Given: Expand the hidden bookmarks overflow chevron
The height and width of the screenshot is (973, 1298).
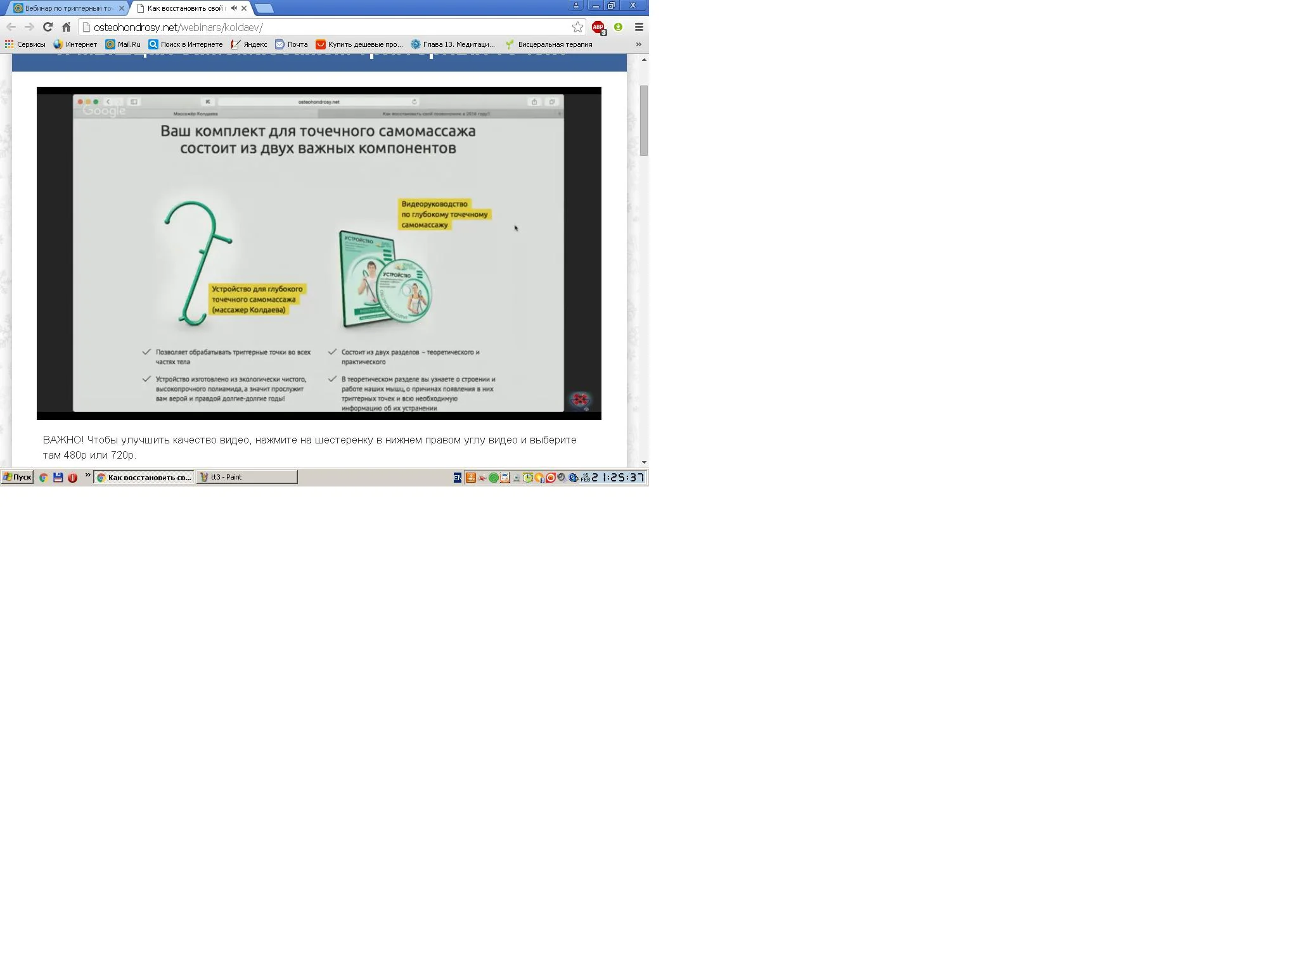Looking at the screenshot, I should (x=638, y=44).
